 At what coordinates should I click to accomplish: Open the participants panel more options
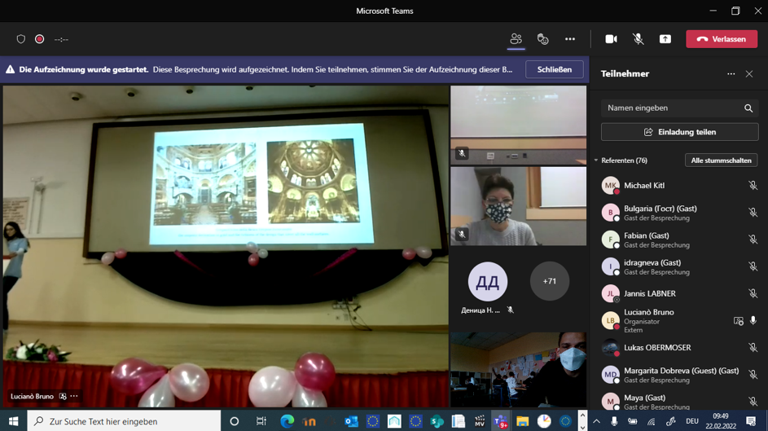(731, 74)
